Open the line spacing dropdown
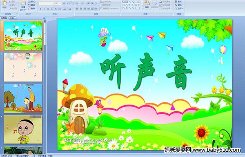The width and height of the screenshot is (245, 157). (x=96, y=3)
